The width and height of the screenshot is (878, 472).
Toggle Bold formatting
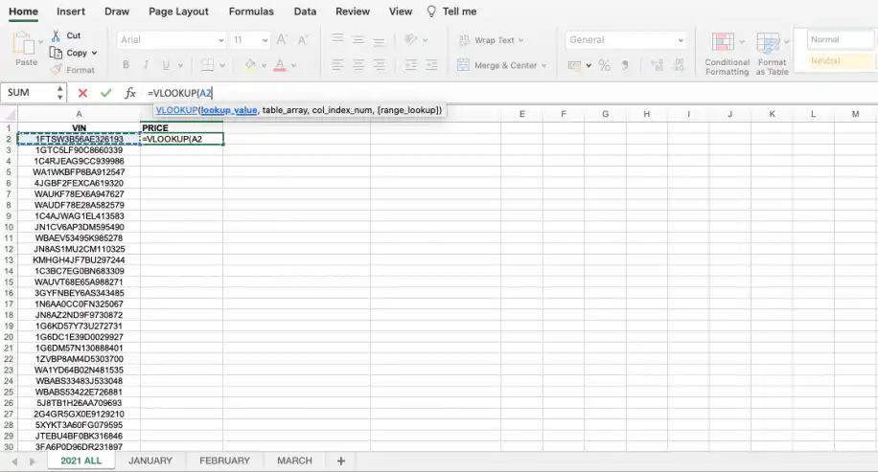[x=126, y=65]
